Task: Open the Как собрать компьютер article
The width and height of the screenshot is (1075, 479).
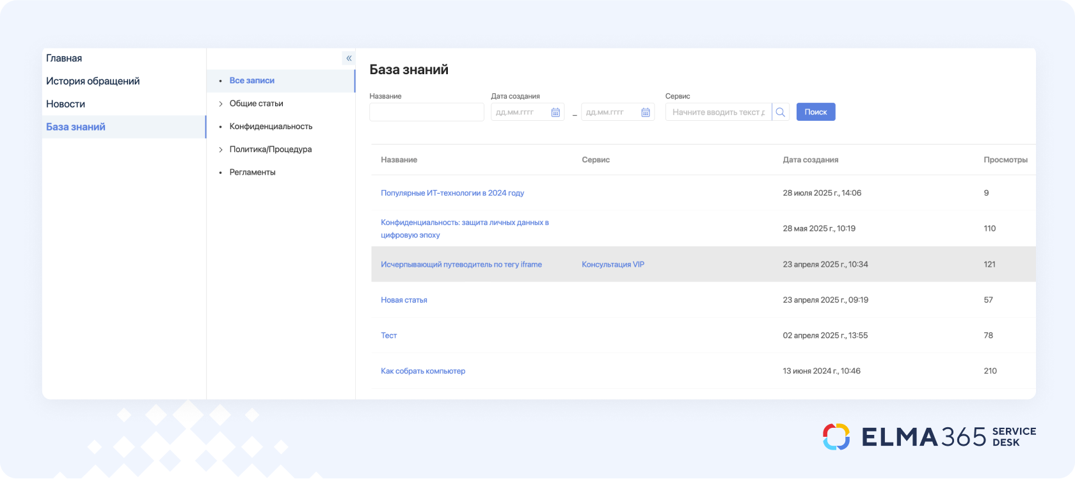Action: (423, 371)
